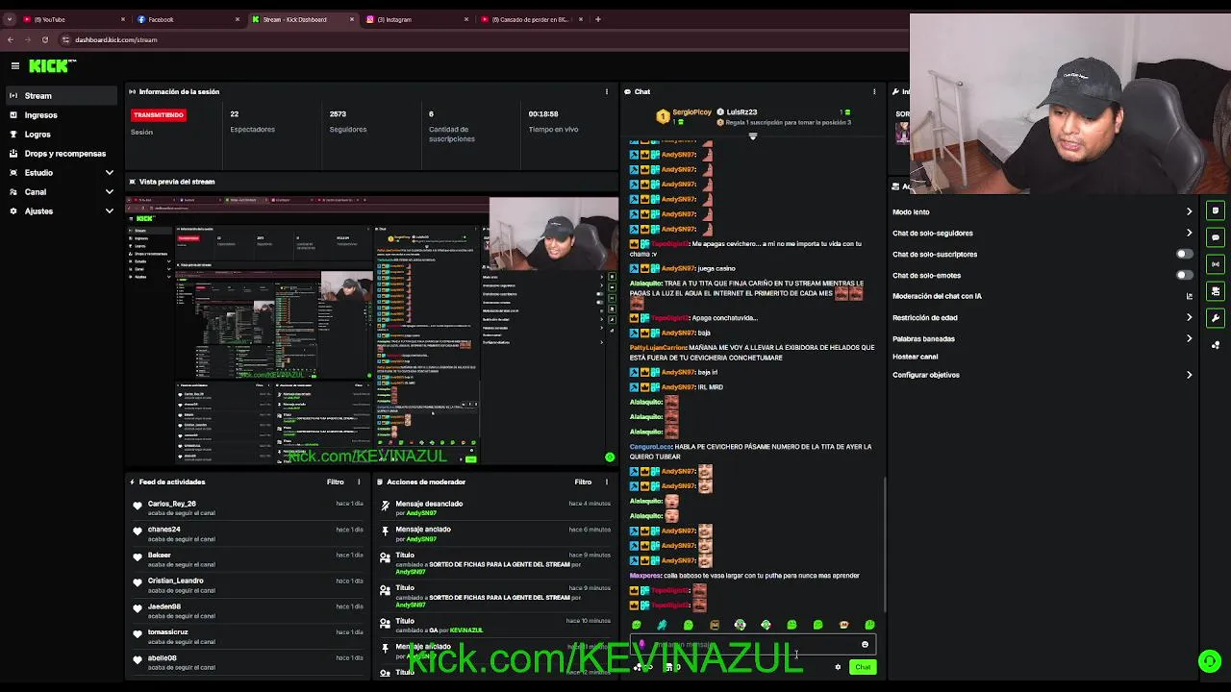
Task: Open AndySN97 under Mensaje desanclado
Action: [421, 513]
